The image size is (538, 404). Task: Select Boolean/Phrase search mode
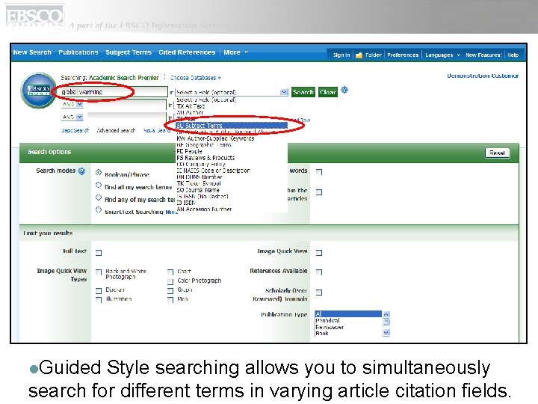(99, 173)
